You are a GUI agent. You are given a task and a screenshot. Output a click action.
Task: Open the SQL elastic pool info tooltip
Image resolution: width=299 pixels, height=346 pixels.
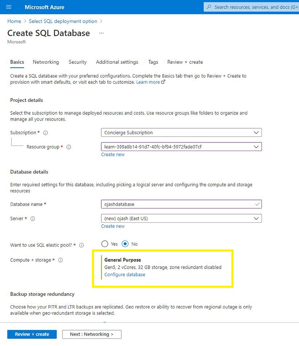coord(81,245)
